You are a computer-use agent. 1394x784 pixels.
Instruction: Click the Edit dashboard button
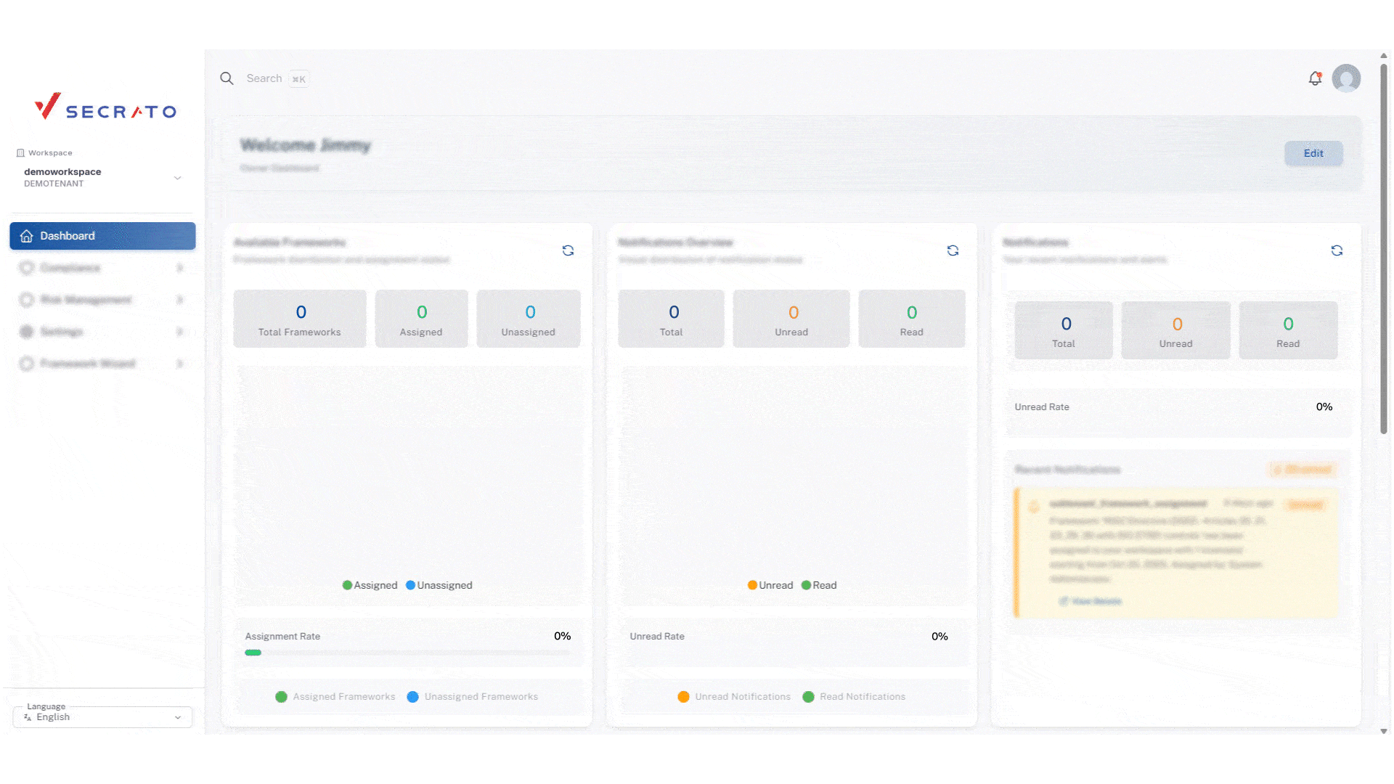(x=1313, y=153)
